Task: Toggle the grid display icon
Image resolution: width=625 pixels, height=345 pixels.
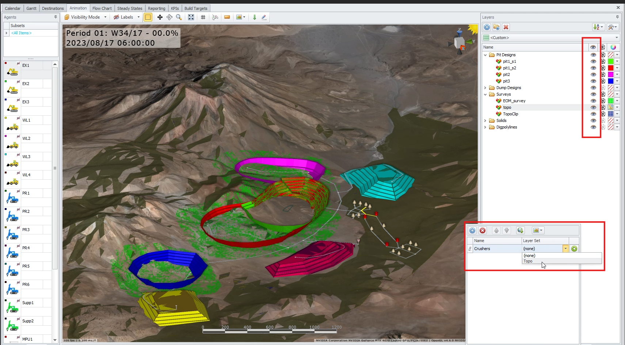Action: click(203, 17)
